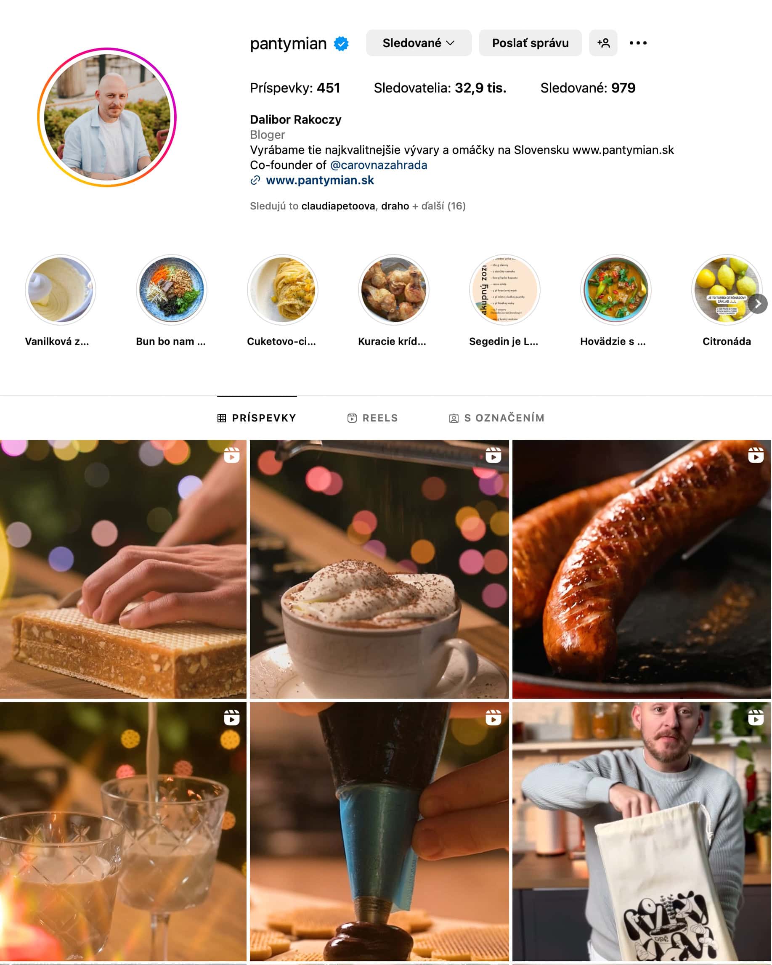Expand the '+ ďalší (16)' followers list
Image resolution: width=772 pixels, height=965 pixels.
(x=438, y=206)
